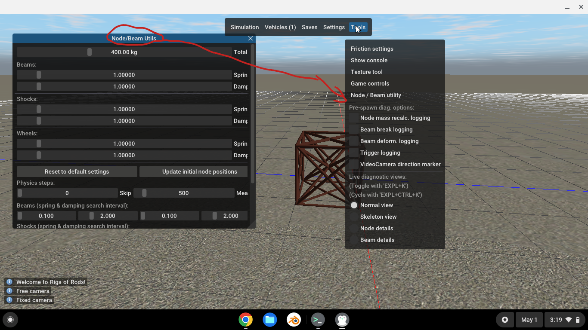Open the Simulation menu

[x=244, y=27]
